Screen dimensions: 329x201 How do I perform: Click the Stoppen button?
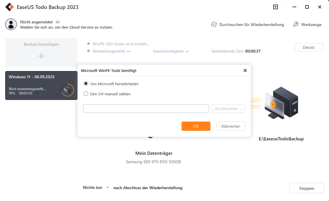[306, 188]
